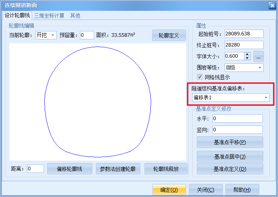Click the 竖向 input field
This screenshot has height=197, width=278.
238,130
